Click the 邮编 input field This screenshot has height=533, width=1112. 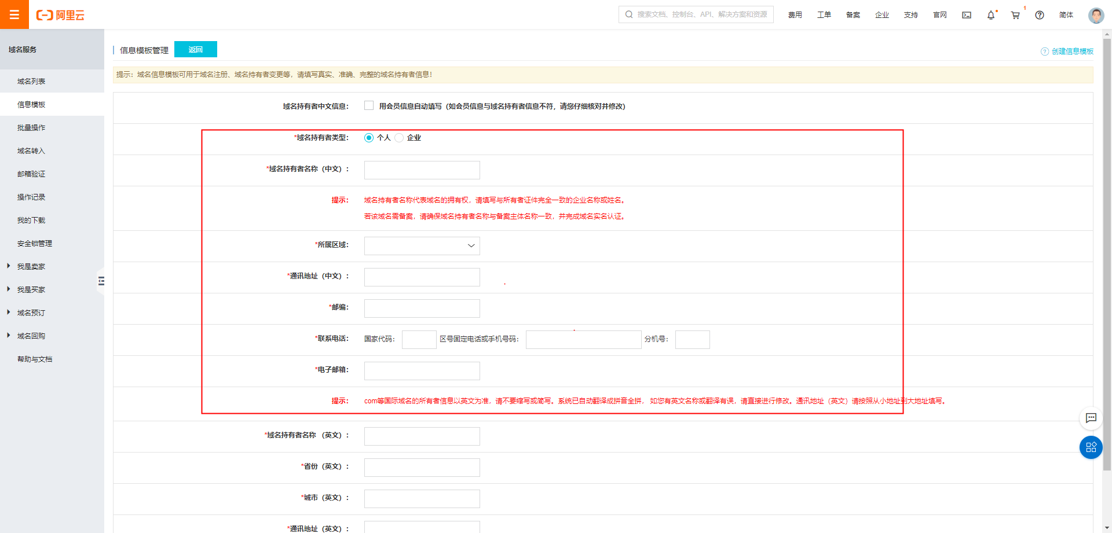coord(422,308)
